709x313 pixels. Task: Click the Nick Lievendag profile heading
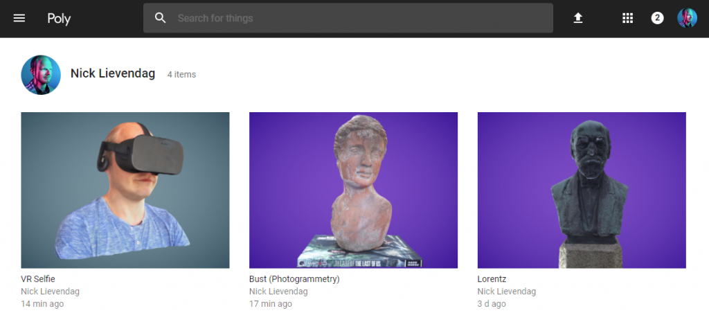click(x=113, y=73)
